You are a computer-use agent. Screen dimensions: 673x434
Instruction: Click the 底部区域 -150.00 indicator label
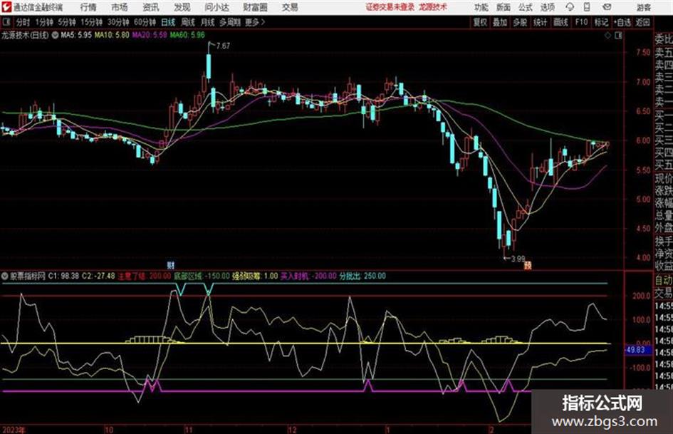[202, 276]
